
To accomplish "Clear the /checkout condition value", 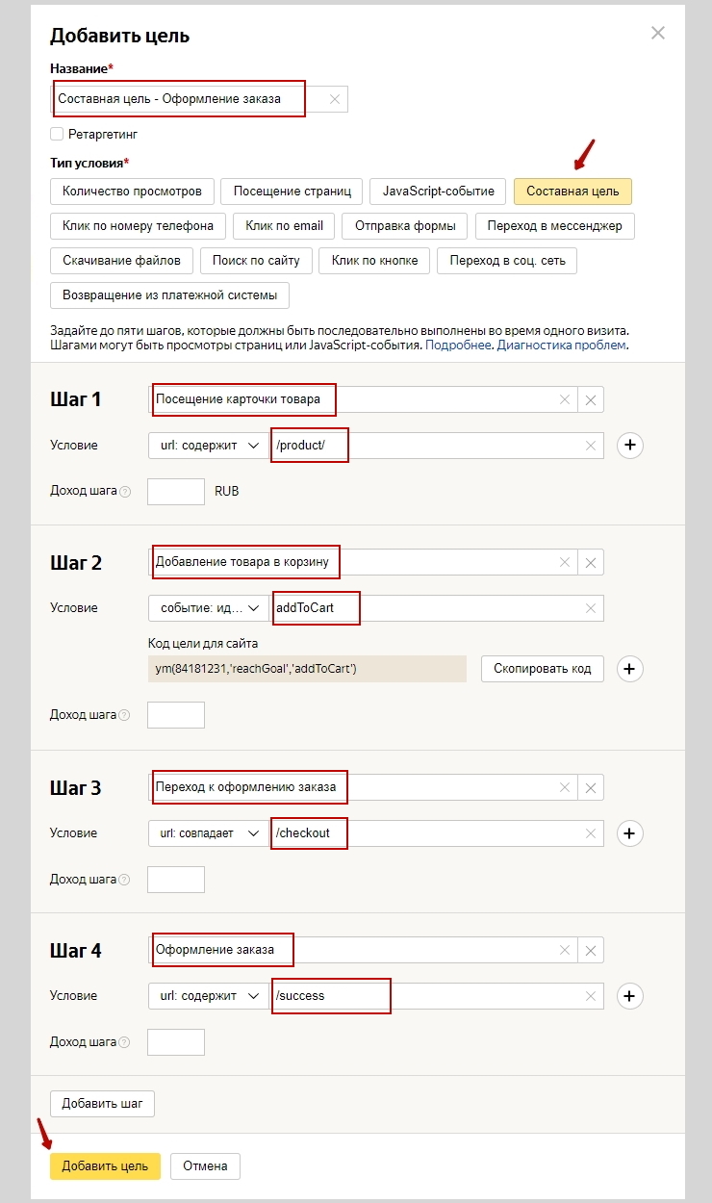I will (x=591, y=833).
